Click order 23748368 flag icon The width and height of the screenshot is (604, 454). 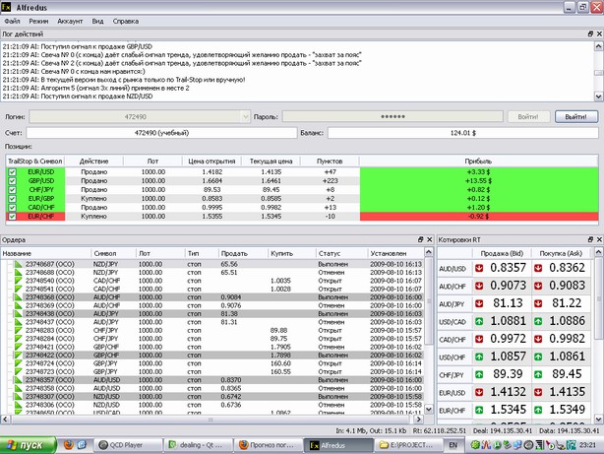tap(18, 297)
